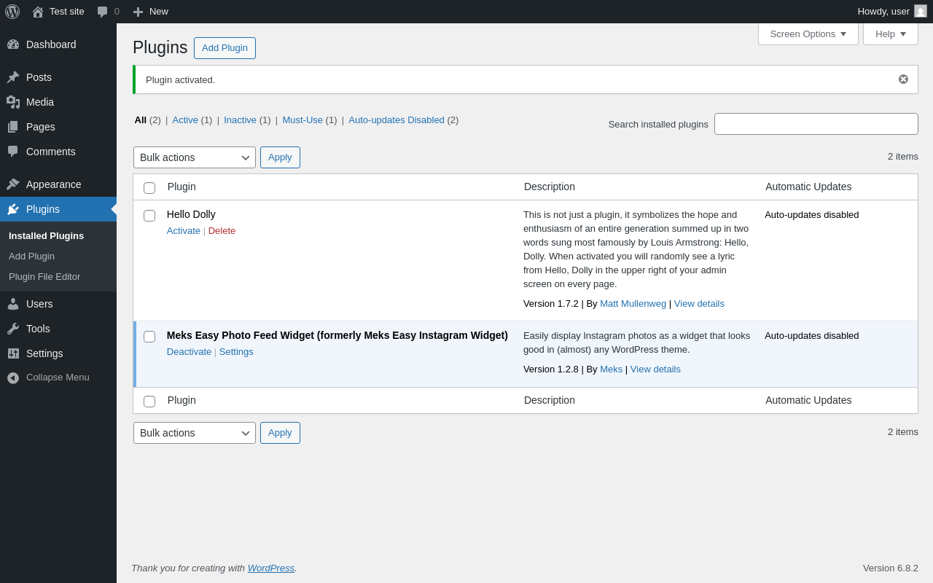933x583 pixels.
Task: Click Hello Dolly Auto-updates disabled text
Action: click(812, 215)
